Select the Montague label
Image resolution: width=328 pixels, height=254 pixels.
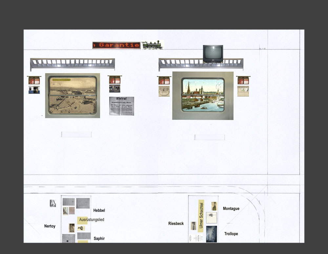[231, 209]
